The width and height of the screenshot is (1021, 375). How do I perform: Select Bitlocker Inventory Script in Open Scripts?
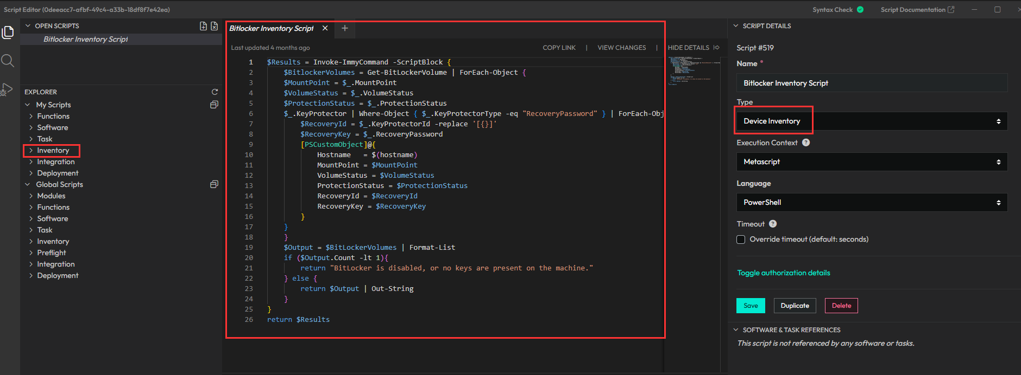86,40
